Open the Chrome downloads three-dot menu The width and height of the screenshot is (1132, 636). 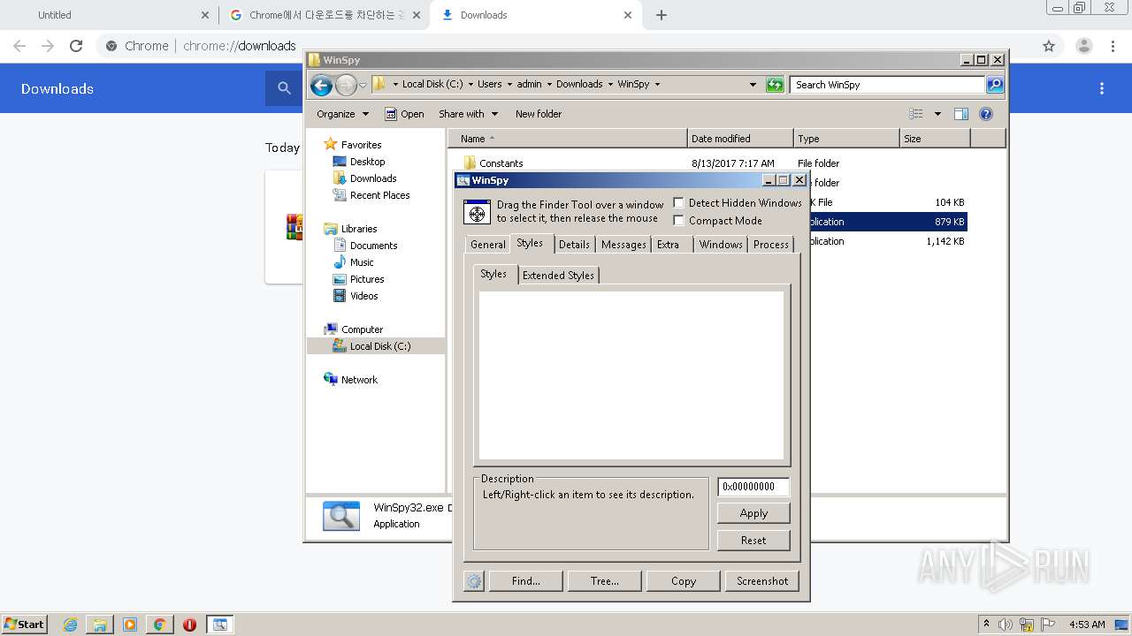(x=1102, y=88)
